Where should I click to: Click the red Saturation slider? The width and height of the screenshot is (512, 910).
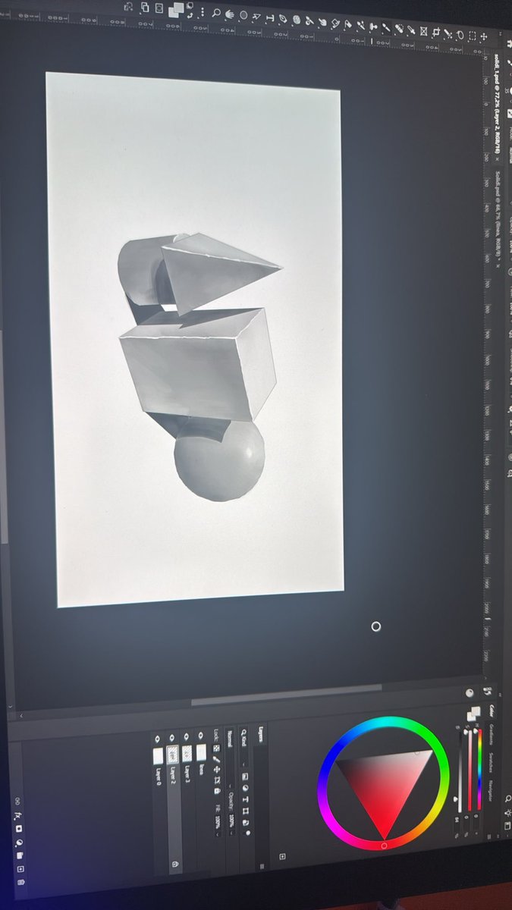(470, 770)
